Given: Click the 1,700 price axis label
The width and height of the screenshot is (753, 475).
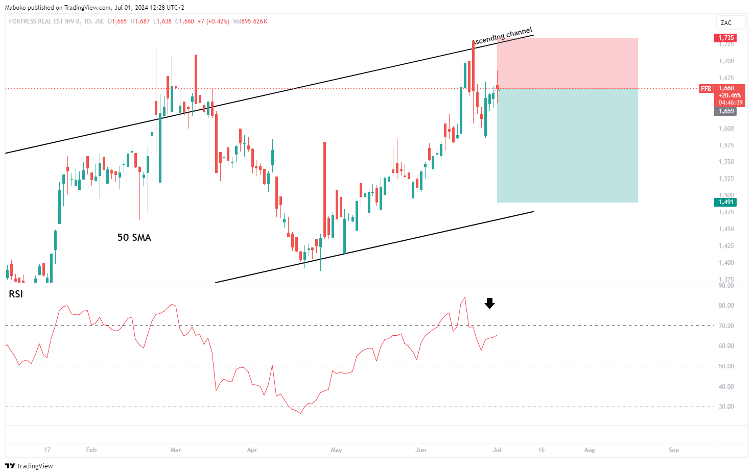Looking at the screenshot, I should coord(726,61).
